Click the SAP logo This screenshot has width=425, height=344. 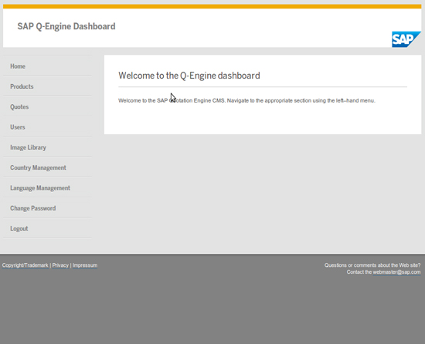(406, 39)
